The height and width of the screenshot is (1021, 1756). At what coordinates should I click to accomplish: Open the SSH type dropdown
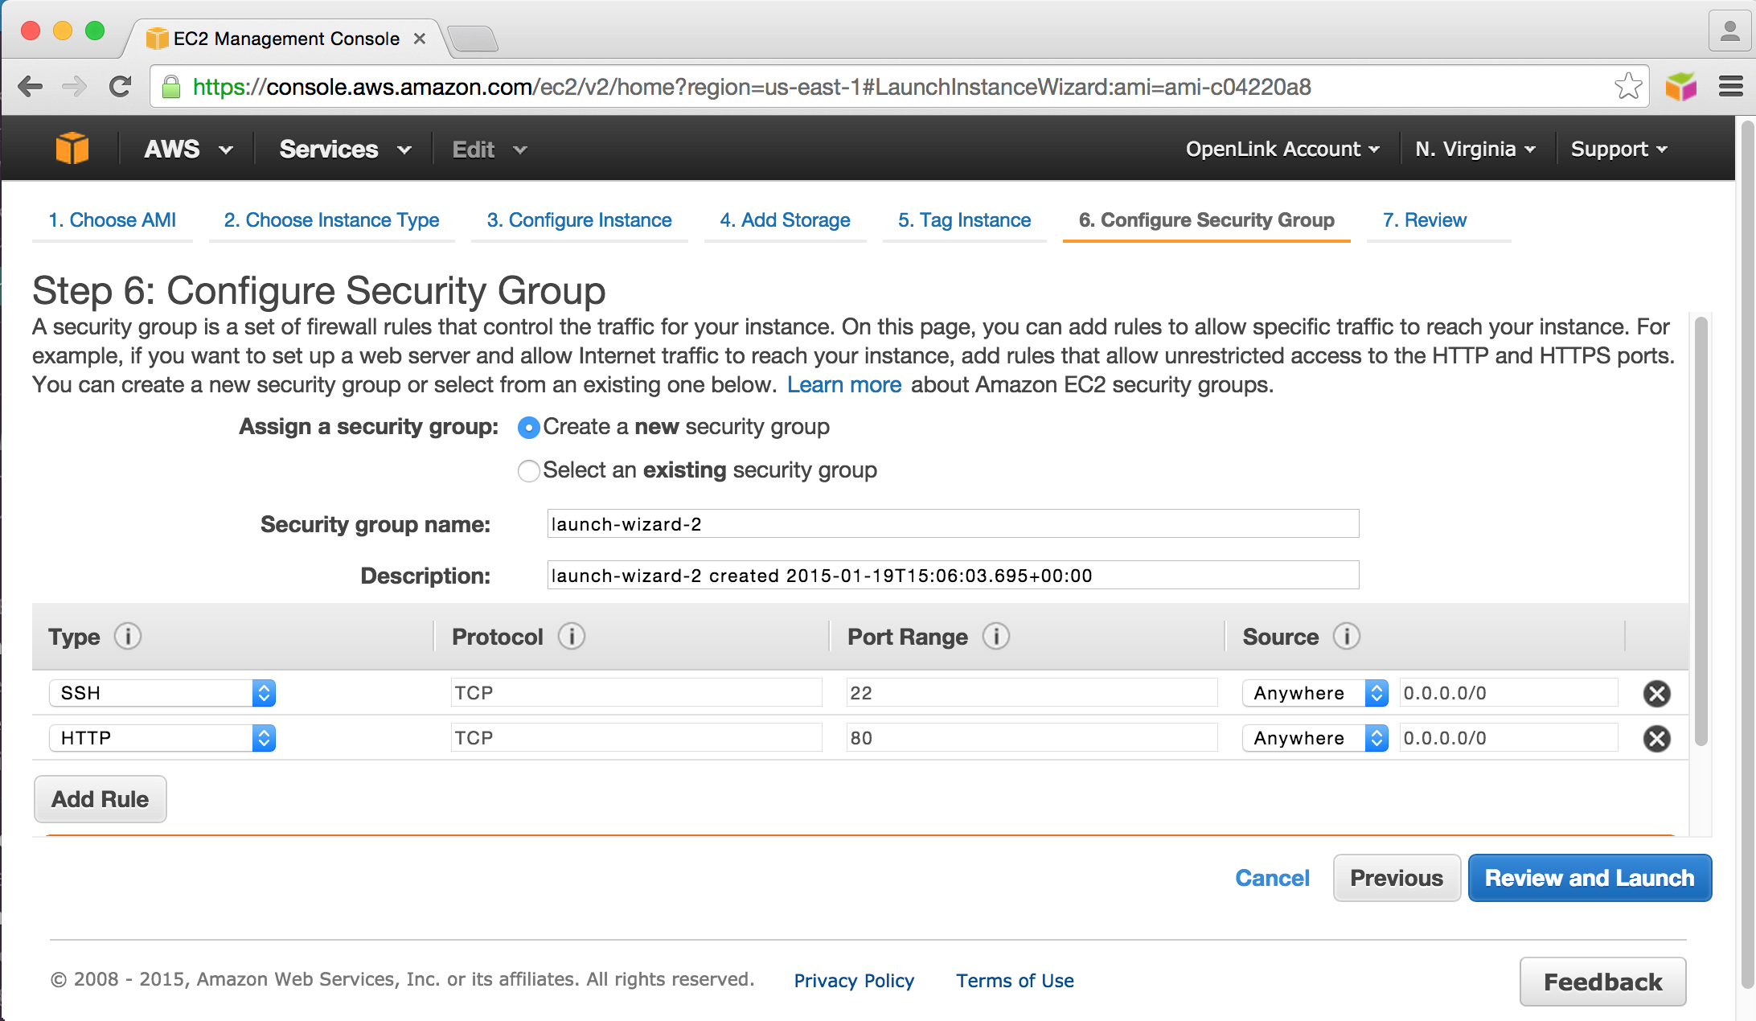click(x=162, y=693)
